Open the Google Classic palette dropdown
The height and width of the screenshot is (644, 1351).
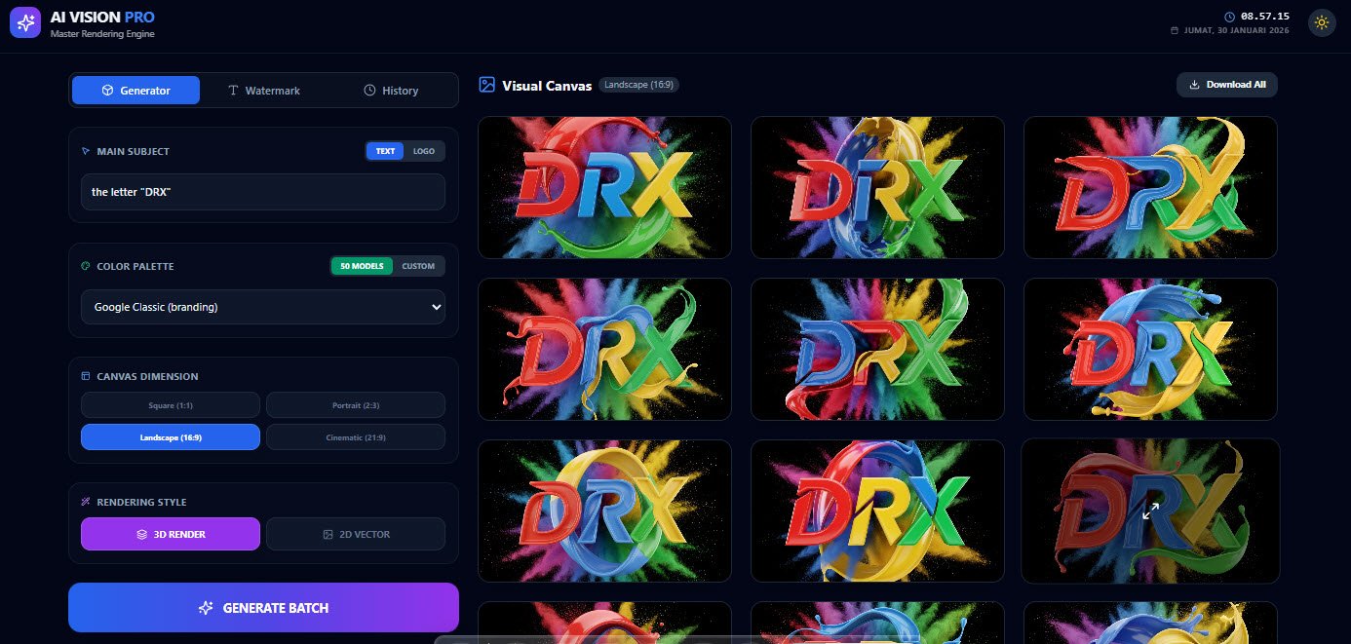pyautogui.click(x=263, y=307)
